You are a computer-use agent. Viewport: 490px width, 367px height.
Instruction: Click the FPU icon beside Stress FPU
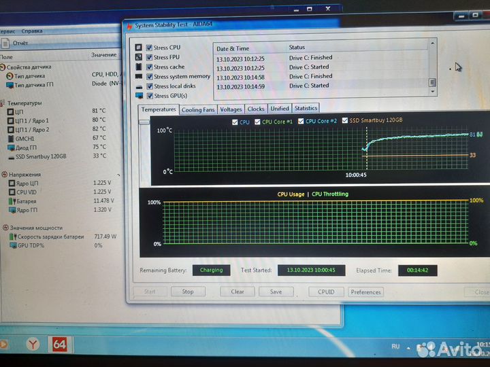coord(138,57)
